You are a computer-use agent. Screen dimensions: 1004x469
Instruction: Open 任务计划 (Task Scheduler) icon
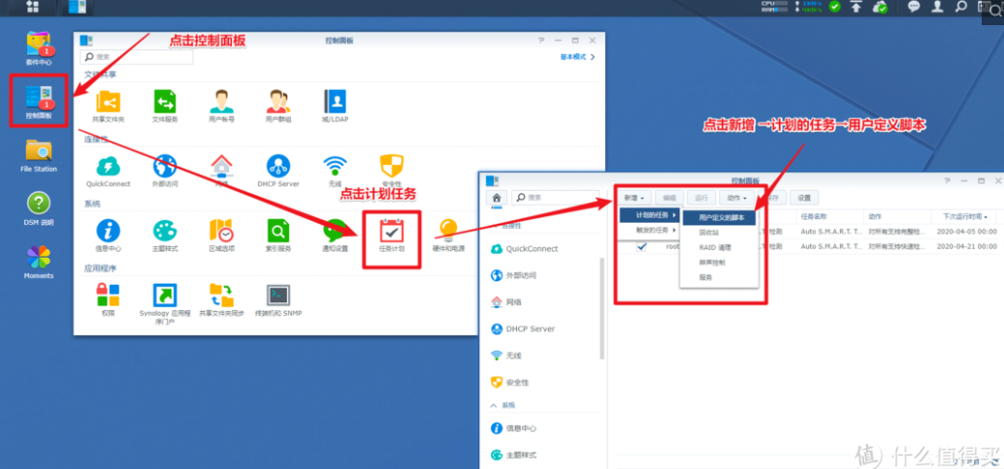[391, 231]
